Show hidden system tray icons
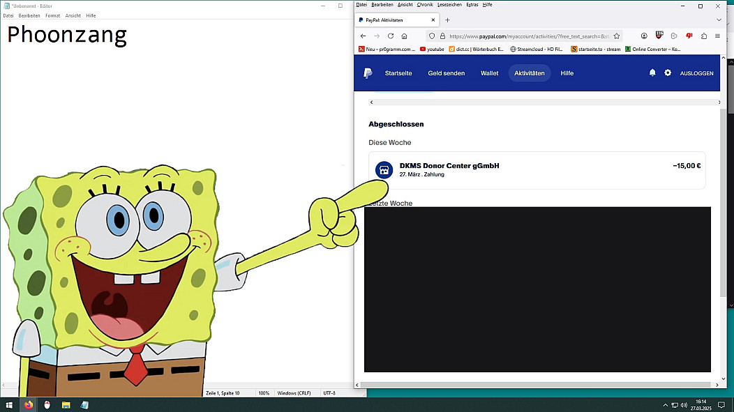The width and height of the screenshot is (734, 412). pyautogui.click(x=665, y=404)
